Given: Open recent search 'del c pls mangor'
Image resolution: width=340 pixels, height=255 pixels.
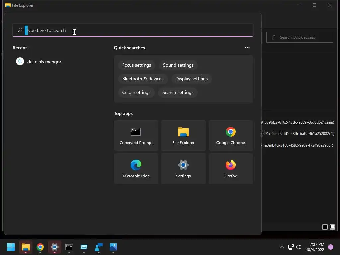Looking at the screenshot, I should (x=39, y=62).
